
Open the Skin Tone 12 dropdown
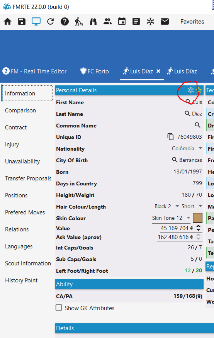pyautogui.click(x=172, y=218)
